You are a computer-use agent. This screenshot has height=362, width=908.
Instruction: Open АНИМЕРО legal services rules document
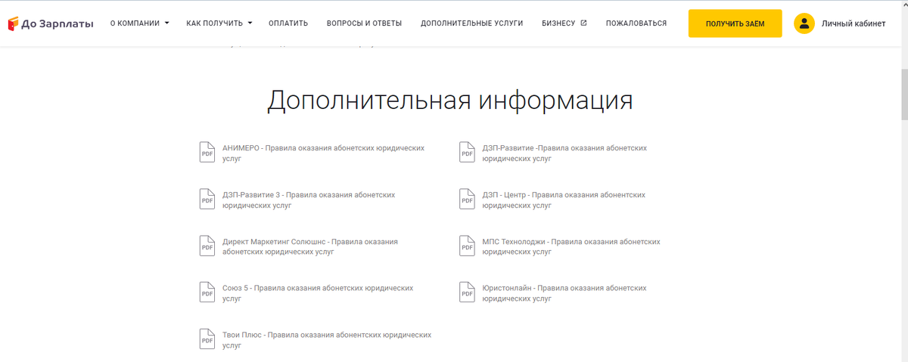click(x=323, y=153)
